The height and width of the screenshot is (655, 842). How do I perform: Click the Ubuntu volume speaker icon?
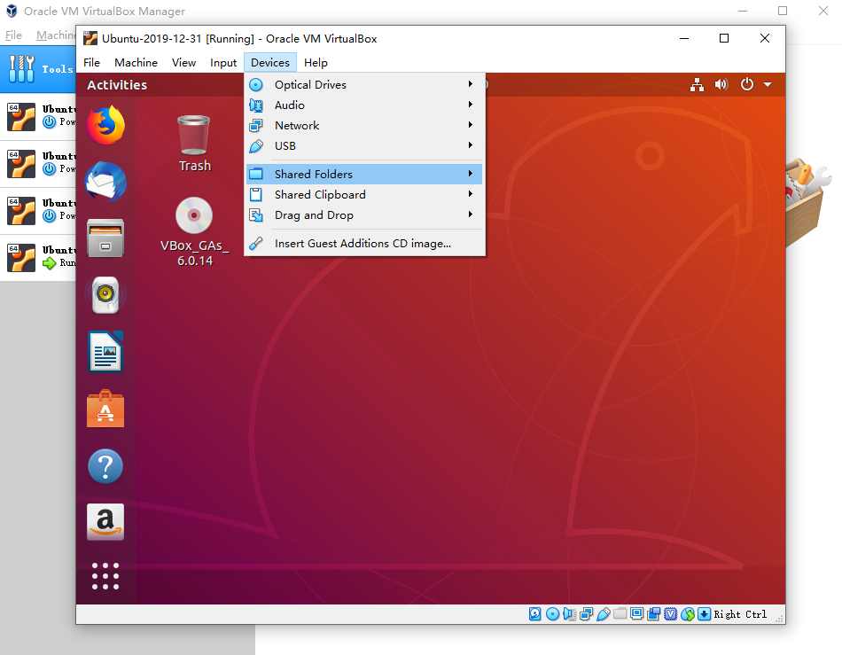coord(721,84)
